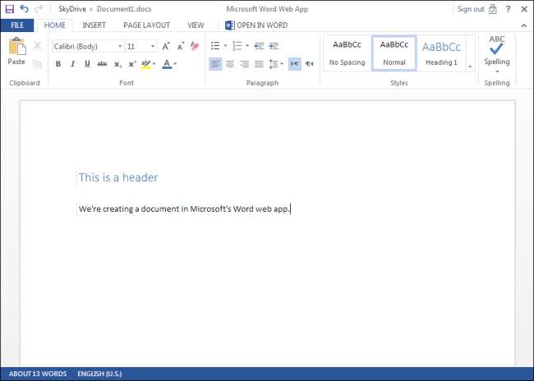Screen dimensions: 534x381
Task: Grow the font size
Action: click(x=166, y=46)
